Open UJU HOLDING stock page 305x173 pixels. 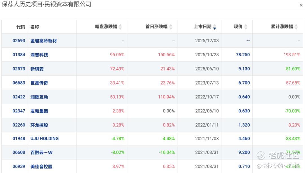(x=45, y=139)
